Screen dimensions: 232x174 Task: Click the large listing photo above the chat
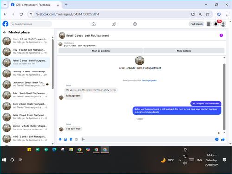pyautogui.click(x=140, y=61)
